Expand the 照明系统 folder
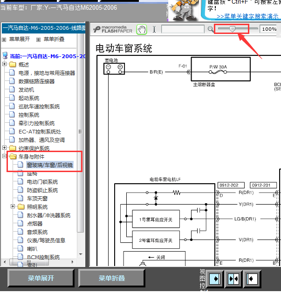281x293 pixels. click(13, 206)
